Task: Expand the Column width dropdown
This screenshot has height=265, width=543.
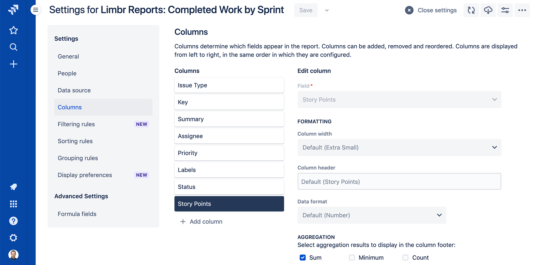Action: [399, 148]
